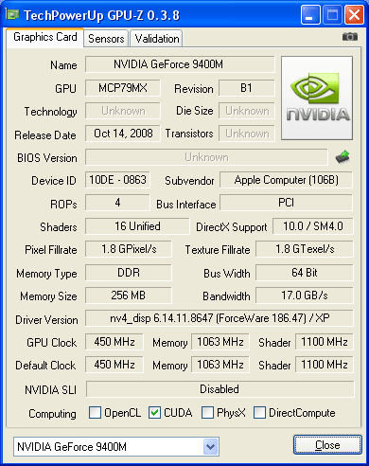Click the GPU-Z title bar app icon
This screenshot has height=466, width=369.
12,14
